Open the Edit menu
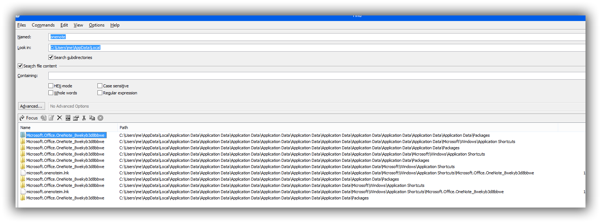The width and height of the screenshot is (601, 223). point(64,25)
